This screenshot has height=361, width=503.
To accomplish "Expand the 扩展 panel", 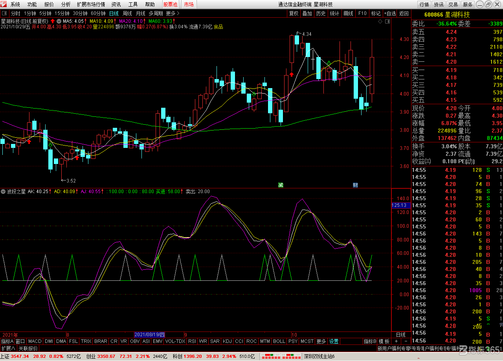I will pyautogui.click(x=8, y=348).
